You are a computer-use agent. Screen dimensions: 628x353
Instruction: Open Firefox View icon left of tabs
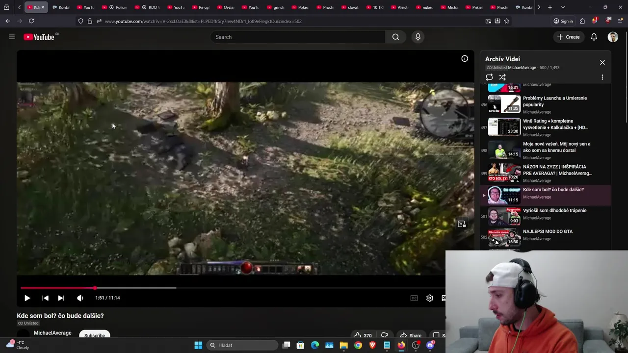pyautogui.click(x=6, y=7)
